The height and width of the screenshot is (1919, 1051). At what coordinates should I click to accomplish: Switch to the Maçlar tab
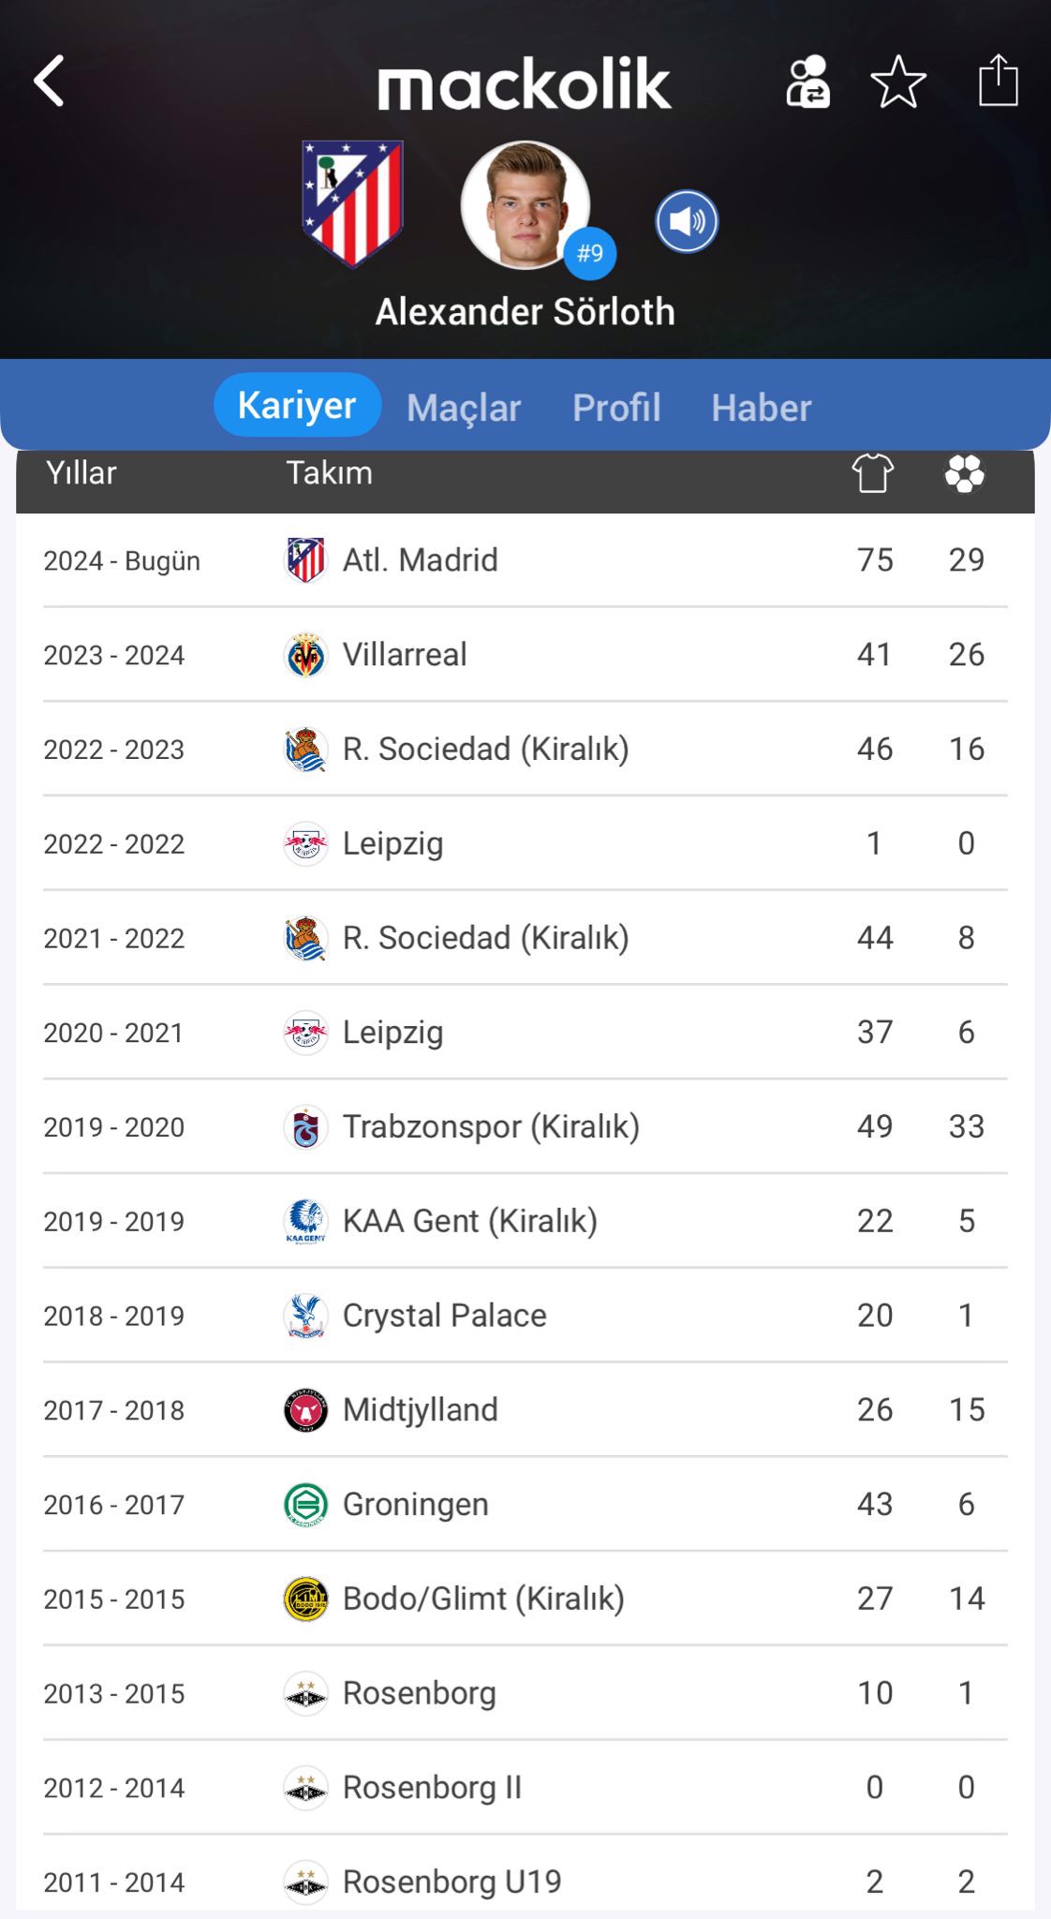click(464, 408)
